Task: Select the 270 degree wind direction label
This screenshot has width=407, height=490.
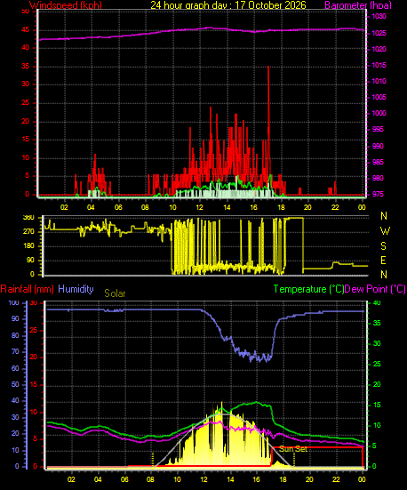Action: tap(28, 232)
